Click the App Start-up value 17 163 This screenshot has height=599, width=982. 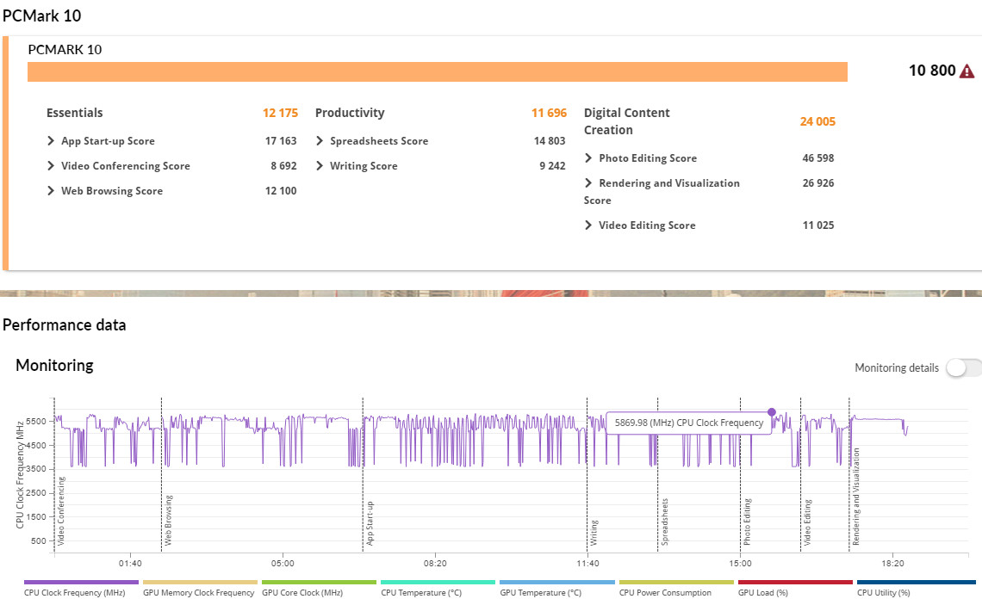[x=281, y=141]
